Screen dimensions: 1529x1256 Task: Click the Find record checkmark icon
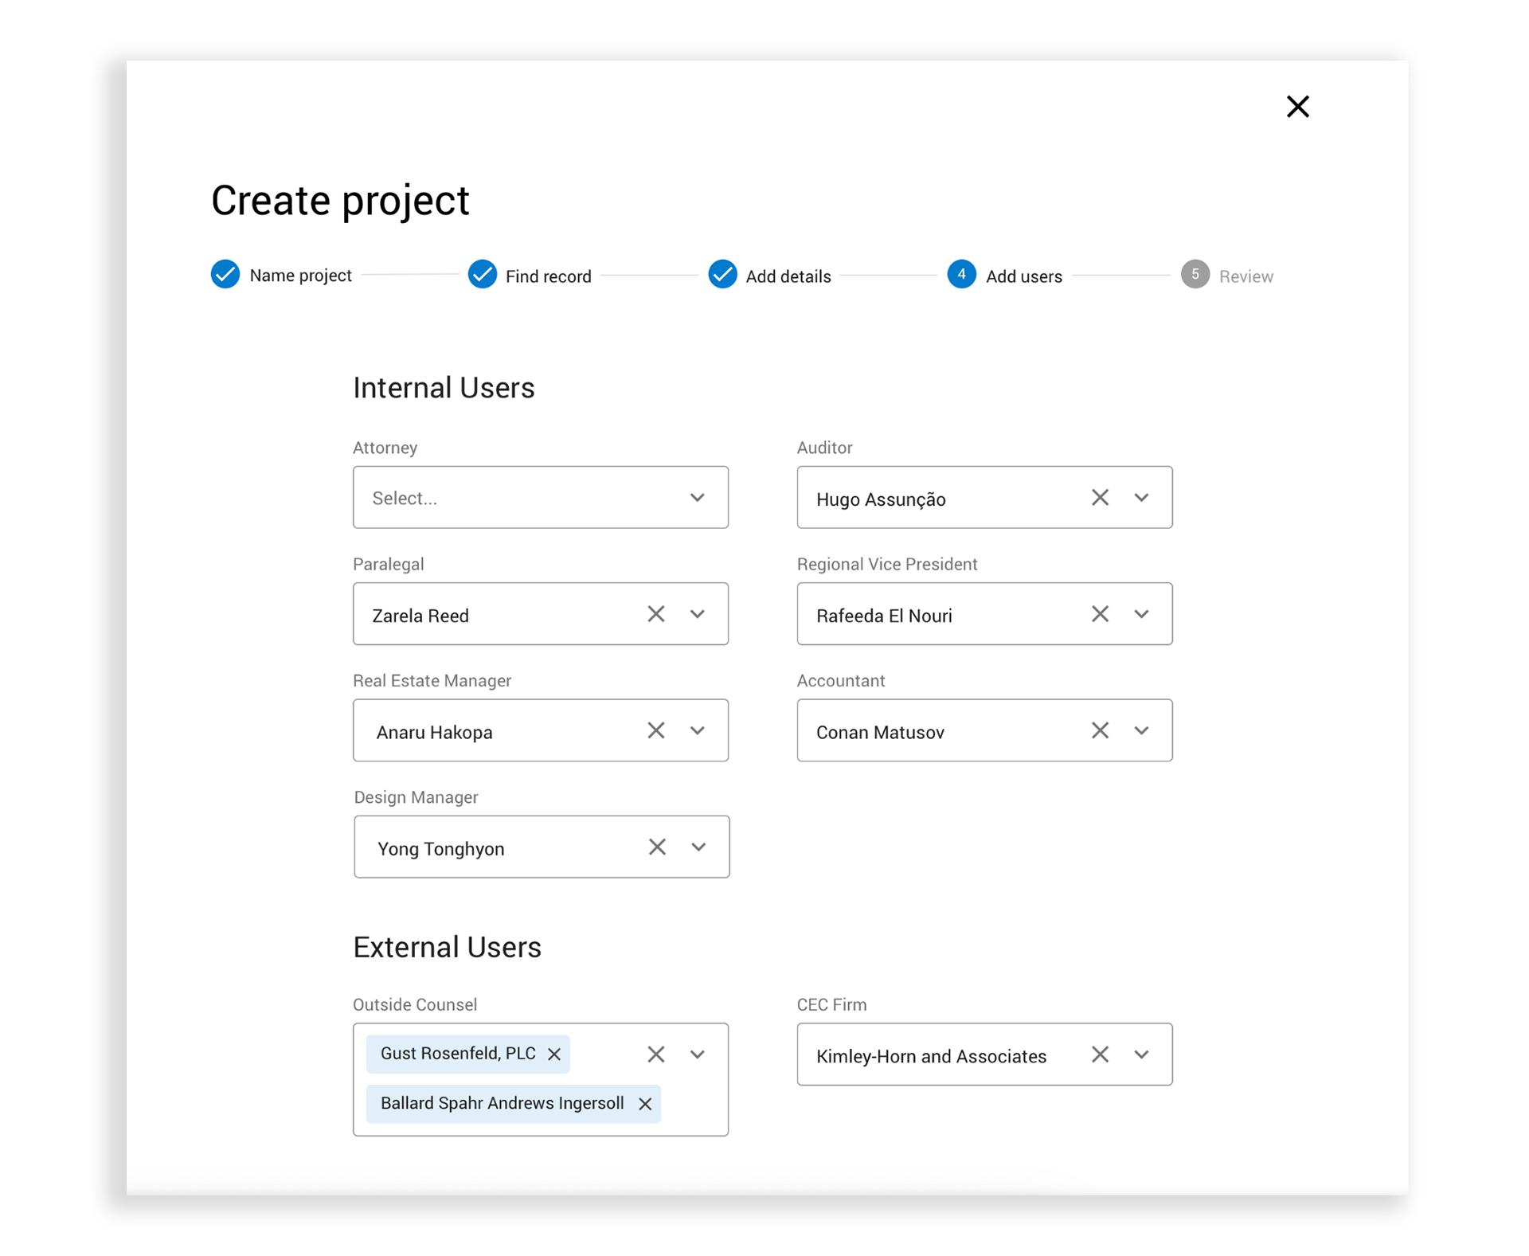coord(482,274)
